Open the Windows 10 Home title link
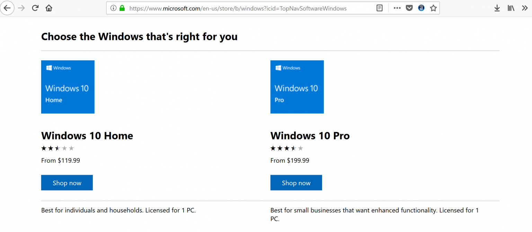 click(x=87, y=136)
